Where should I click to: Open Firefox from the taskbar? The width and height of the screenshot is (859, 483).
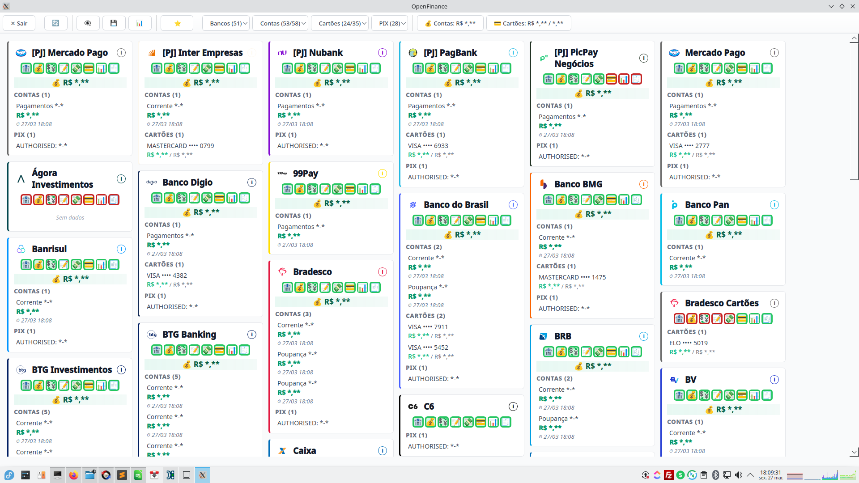tap(74, 475)
